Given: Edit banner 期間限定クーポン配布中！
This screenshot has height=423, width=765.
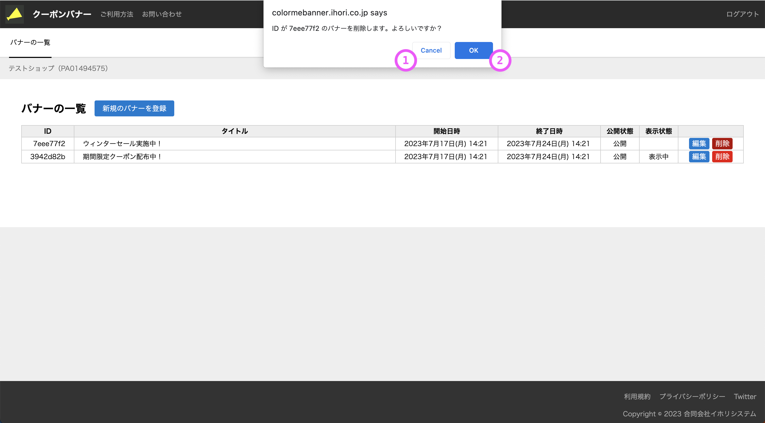Looking at the screenshot, I should tap(699, 156).
